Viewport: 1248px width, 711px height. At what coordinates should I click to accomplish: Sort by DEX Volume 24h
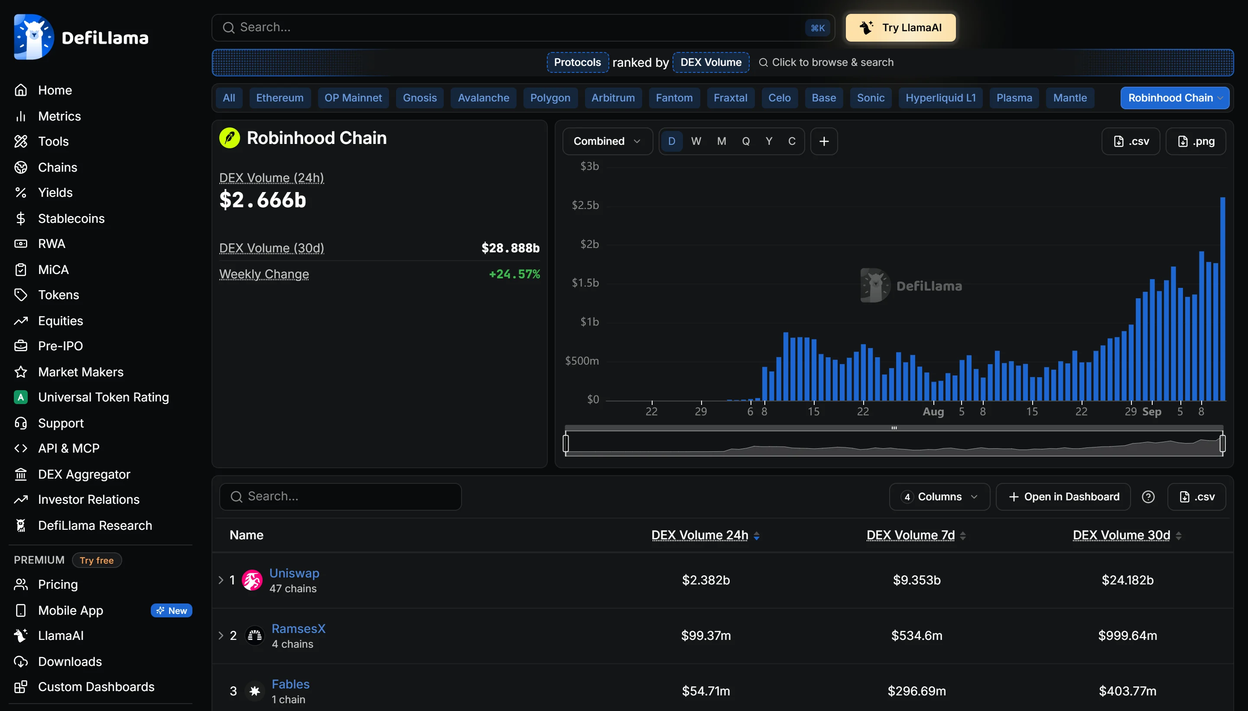705,536
